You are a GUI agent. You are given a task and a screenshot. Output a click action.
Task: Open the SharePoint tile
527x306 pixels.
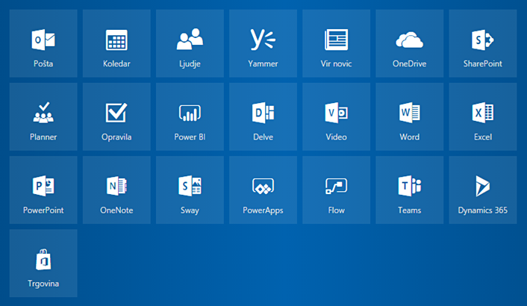[483, 43]
